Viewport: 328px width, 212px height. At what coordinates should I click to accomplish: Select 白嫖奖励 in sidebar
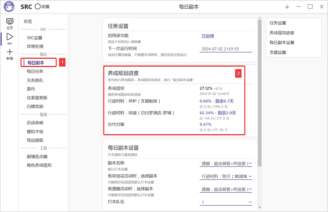pyautogui.click(x=35, y=107)
